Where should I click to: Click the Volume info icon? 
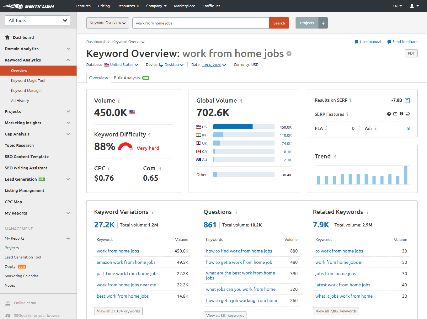pos(119,101)
